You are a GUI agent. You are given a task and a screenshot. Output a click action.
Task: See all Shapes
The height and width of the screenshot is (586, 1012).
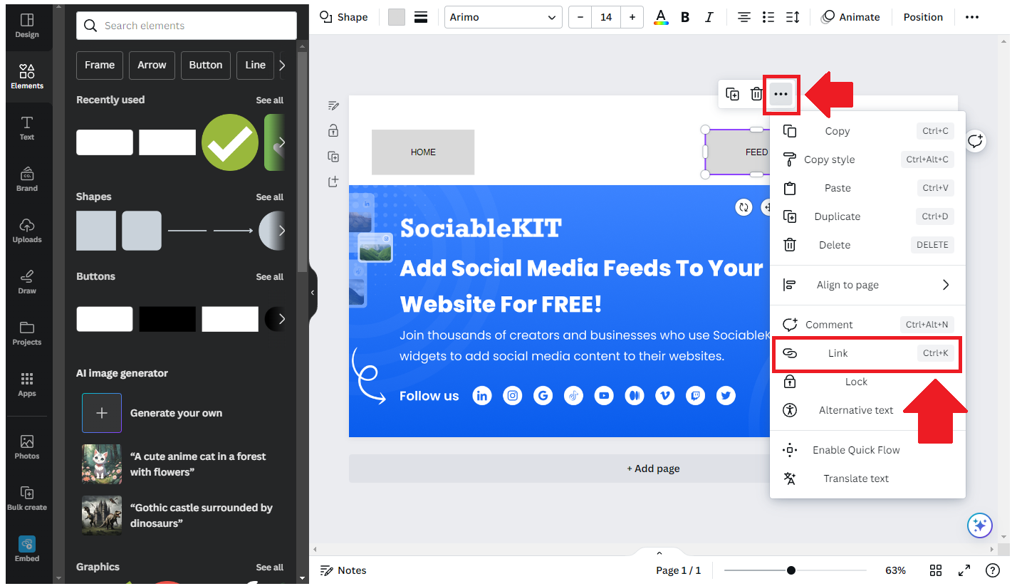270,197
